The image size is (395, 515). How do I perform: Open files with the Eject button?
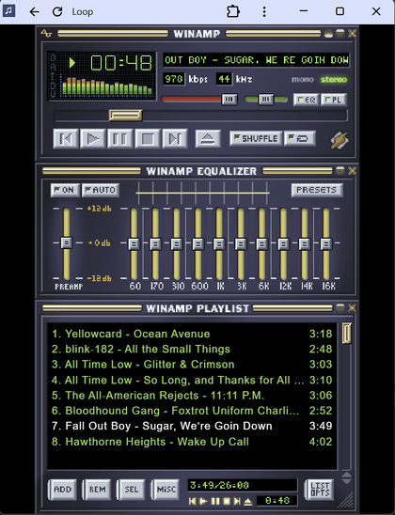pos(208,138)
